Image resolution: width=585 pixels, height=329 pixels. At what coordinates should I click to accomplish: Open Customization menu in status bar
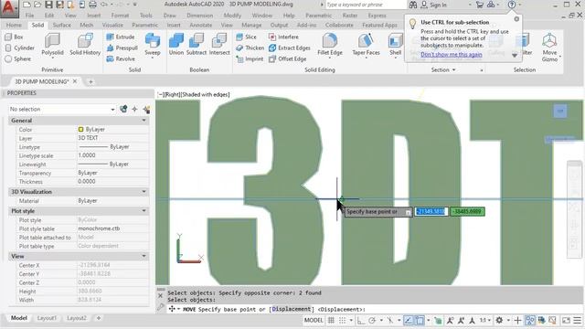click(578, 321)
